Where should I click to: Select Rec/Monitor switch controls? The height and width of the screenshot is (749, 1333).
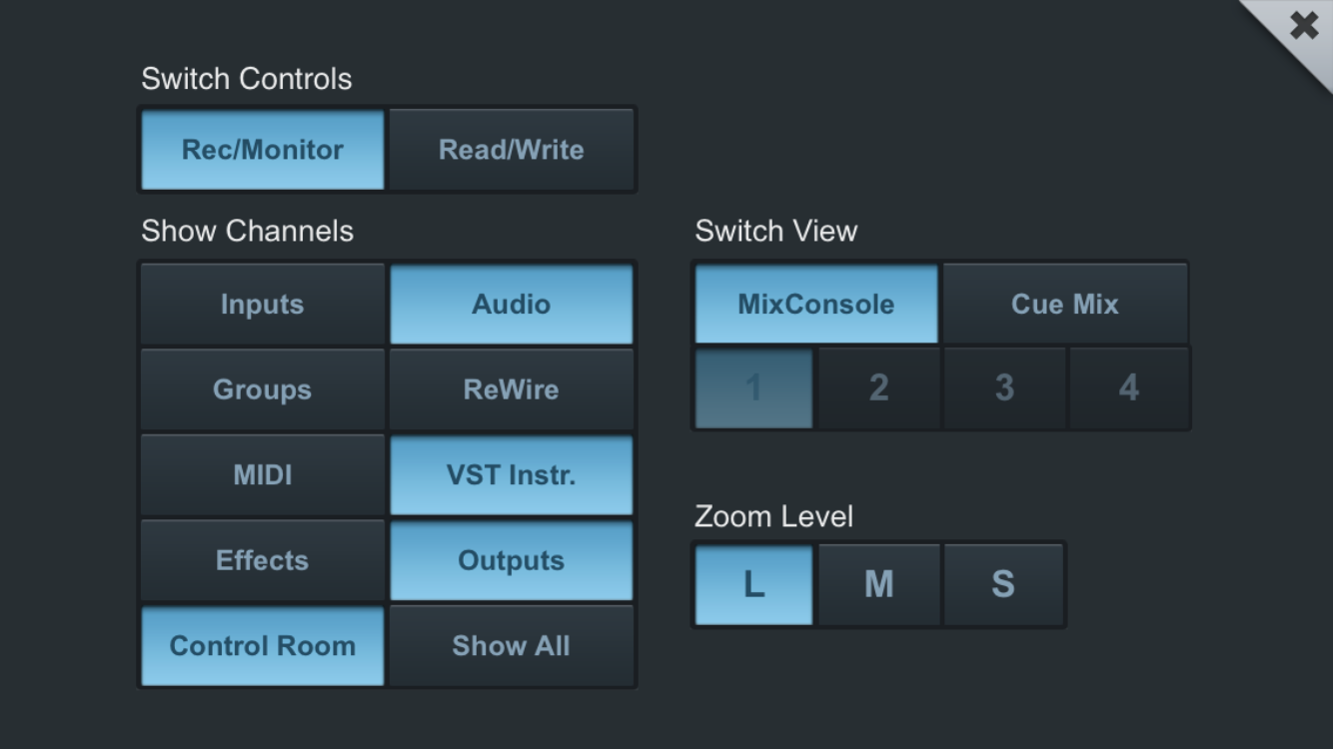pos(262,150)
